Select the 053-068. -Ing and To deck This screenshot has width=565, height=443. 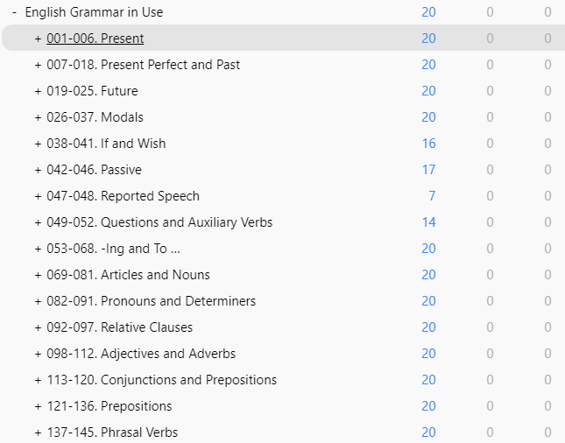113,249
